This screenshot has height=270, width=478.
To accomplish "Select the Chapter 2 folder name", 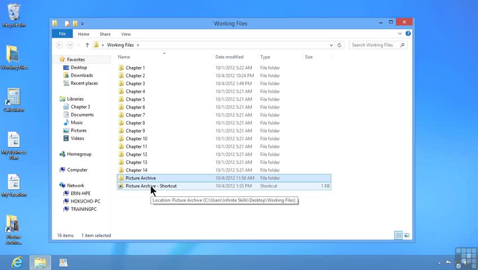I will [x=135, y=76].
